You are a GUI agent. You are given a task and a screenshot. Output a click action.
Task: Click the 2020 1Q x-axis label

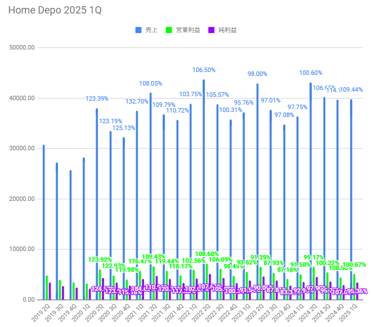coord(81,313)
